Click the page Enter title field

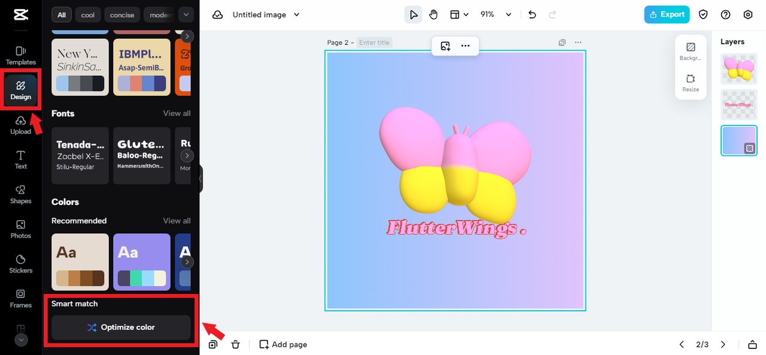375,42
